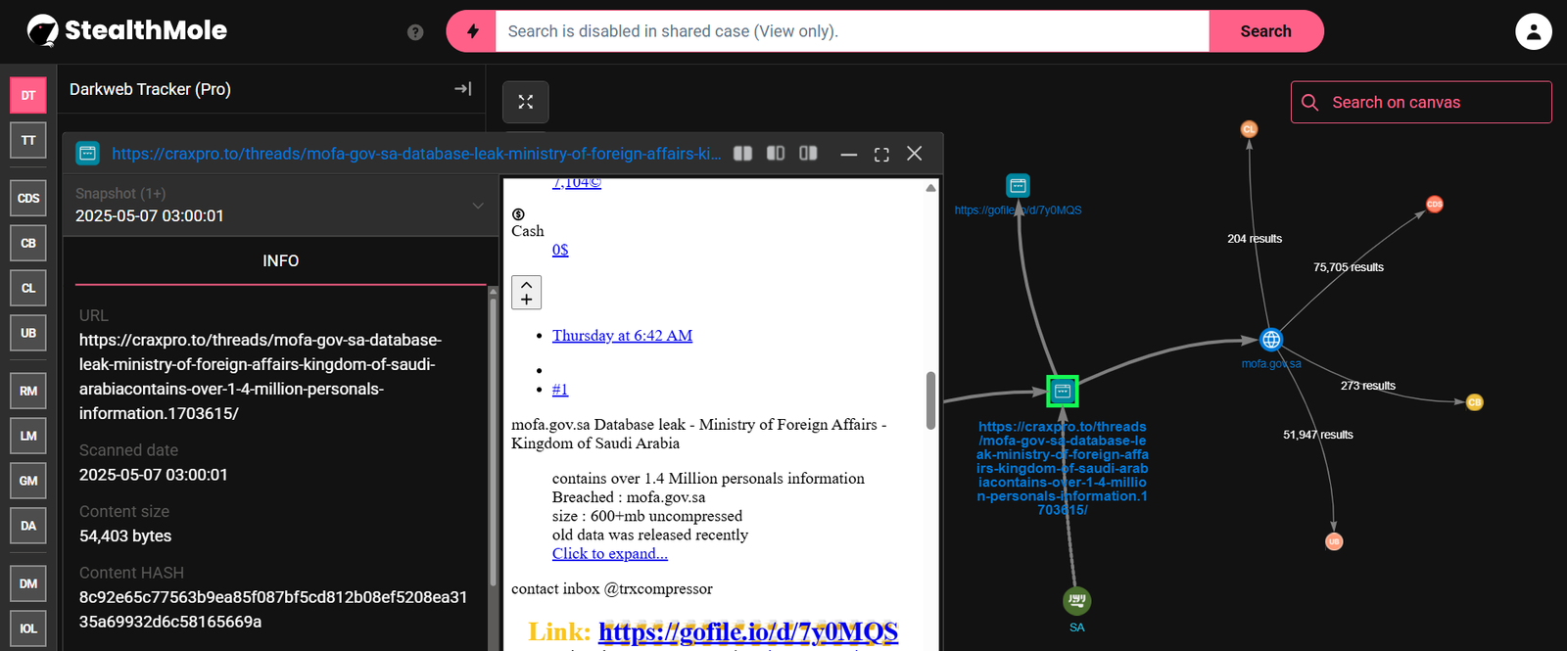Click the page preview vertical scrollbar
The width and height of the screenshot is (1567, 651).
[x=930, y=399]
